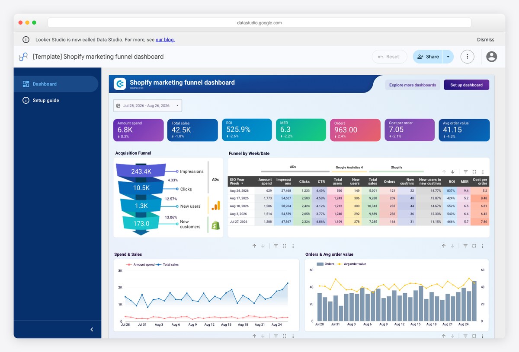Click the info icon in notification banner
The image size is (519, 352).
pyautogui.click(x=26, y=40)
